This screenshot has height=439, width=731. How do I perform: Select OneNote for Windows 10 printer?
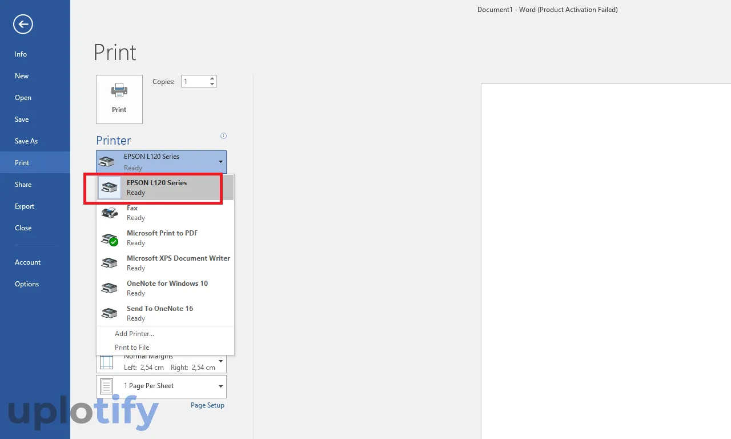[165, 288]
